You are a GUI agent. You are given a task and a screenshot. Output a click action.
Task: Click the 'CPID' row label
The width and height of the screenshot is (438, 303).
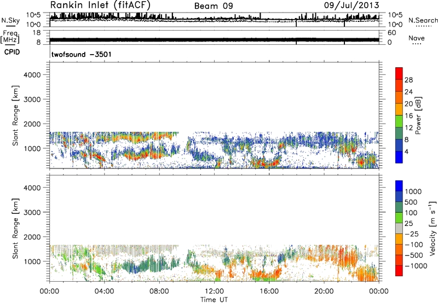12,52
